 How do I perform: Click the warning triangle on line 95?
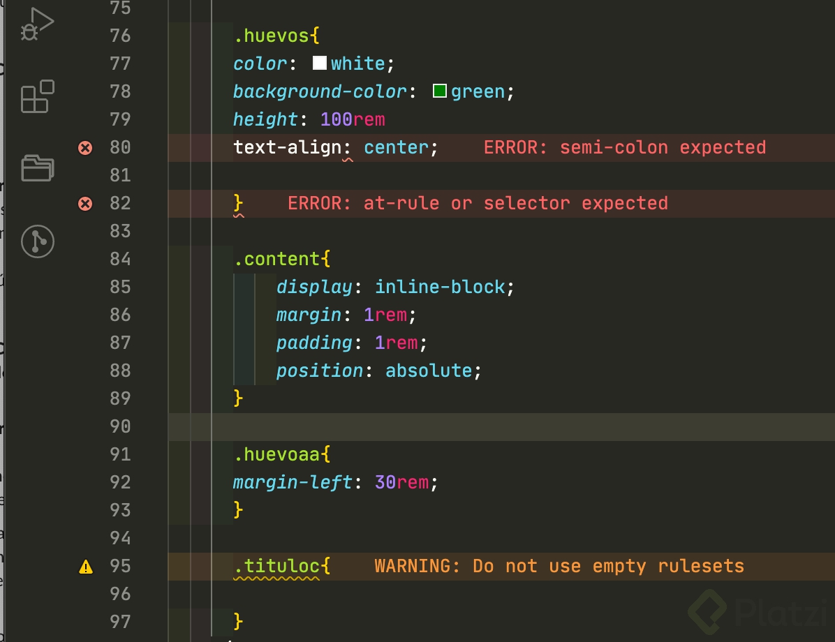point(86,567)
